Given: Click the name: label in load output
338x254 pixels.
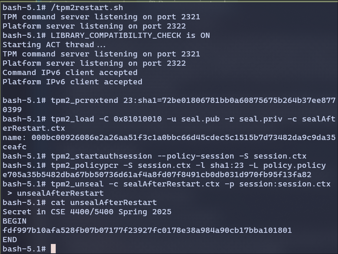Looking at the screenshot, I should [14, 137].
